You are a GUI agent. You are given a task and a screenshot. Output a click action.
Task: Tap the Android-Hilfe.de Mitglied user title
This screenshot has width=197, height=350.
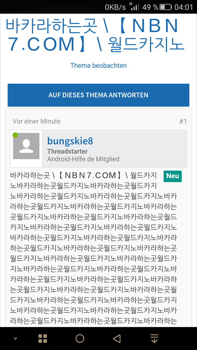click(x=83, y=159)
